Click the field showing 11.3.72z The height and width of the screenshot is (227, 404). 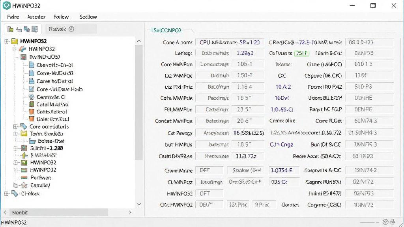tap(248, 156)
